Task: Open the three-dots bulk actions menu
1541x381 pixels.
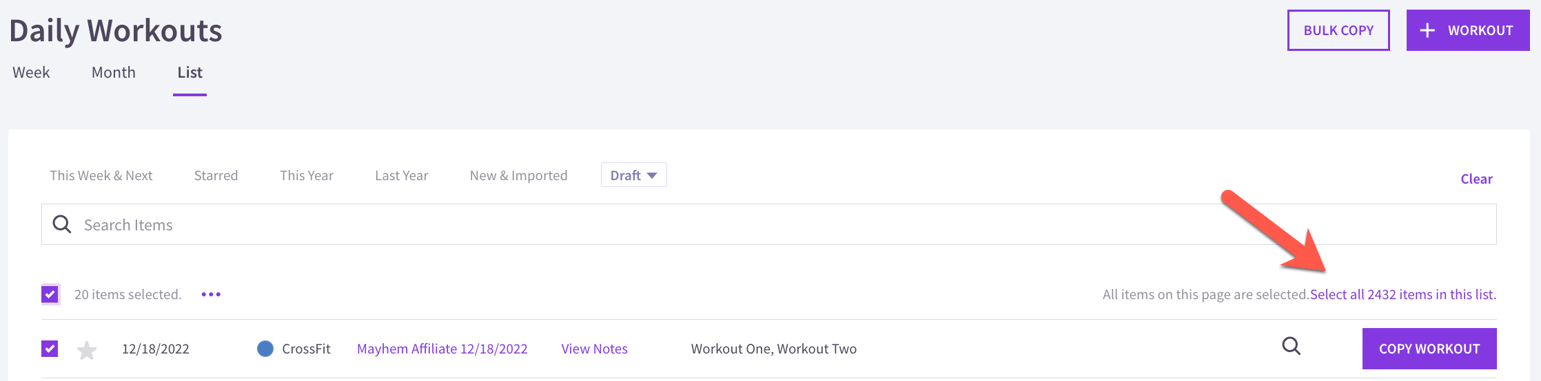Action: point(211,294)
